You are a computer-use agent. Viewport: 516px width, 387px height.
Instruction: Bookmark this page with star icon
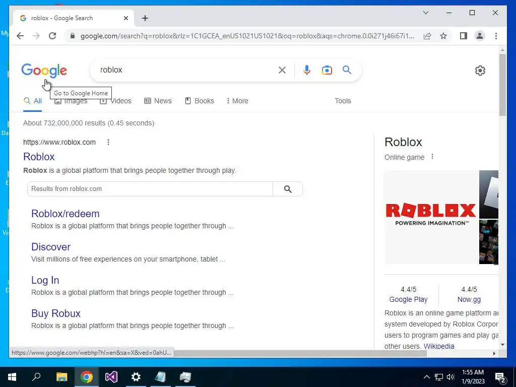[x=443, y=36]
